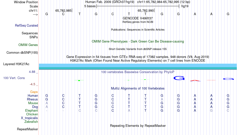This screenshot has height=135, width=237.
Task: Open the Common dbSNP(155) track label
Action: (x=22, y=53)
